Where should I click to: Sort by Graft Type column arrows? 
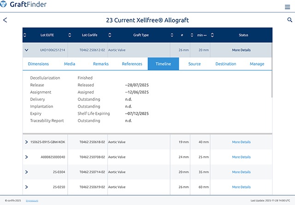point(109,35)
